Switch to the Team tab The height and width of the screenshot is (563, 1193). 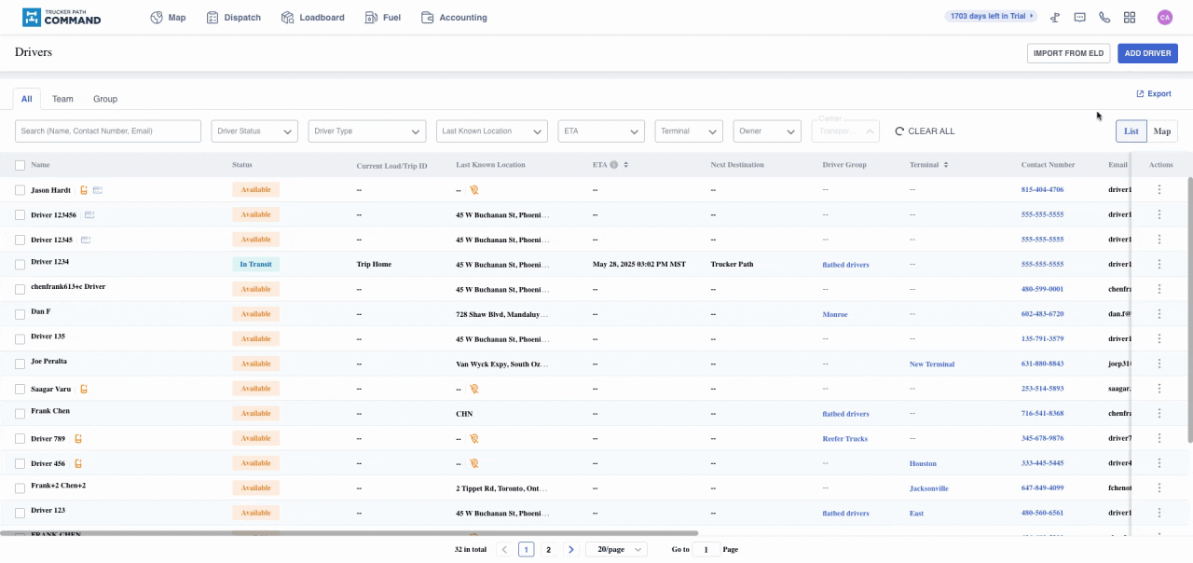(62, 99)
